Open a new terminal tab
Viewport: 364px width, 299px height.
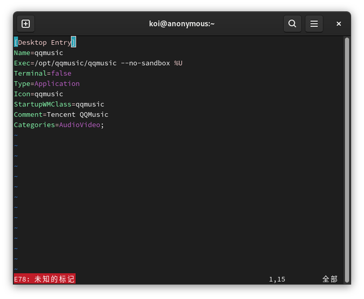(x=26, y=24)
